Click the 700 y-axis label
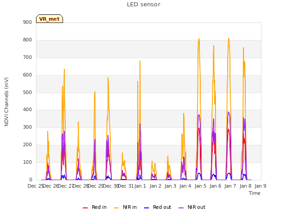The image size is (288, 216). [x=27, y=58]
